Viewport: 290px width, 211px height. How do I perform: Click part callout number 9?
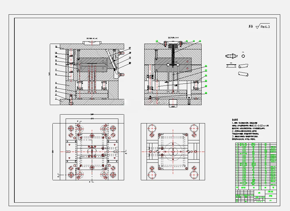click(56, 60)
